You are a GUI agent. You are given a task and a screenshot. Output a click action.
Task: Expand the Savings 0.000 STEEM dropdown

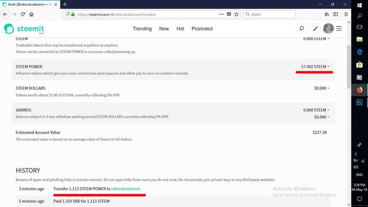[x=316, y=110]
